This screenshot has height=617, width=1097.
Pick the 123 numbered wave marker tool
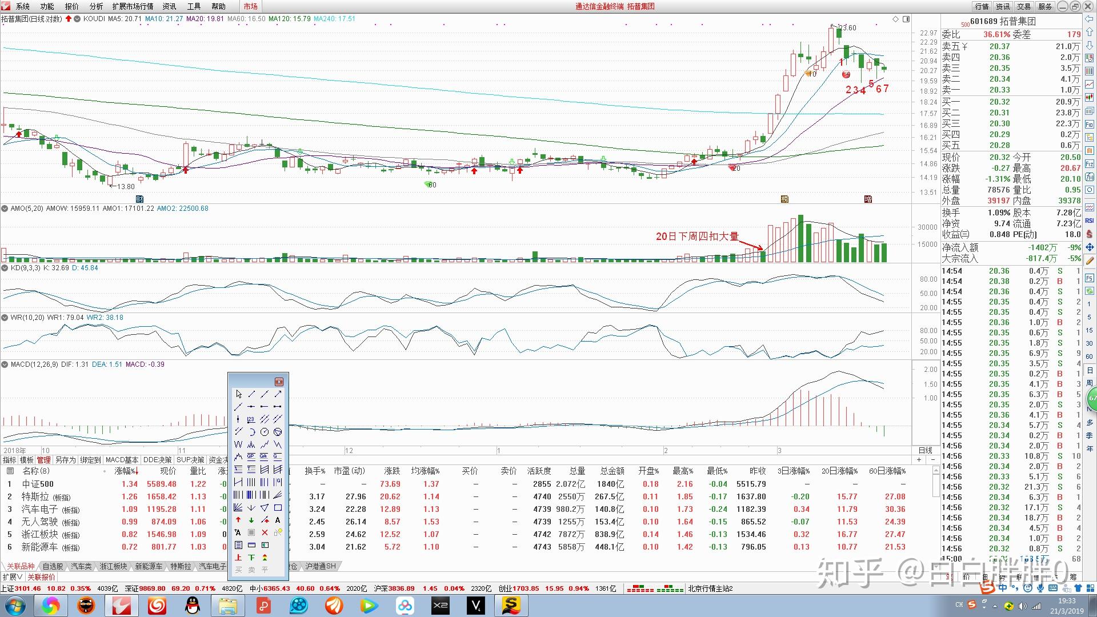tap(251, 419)
